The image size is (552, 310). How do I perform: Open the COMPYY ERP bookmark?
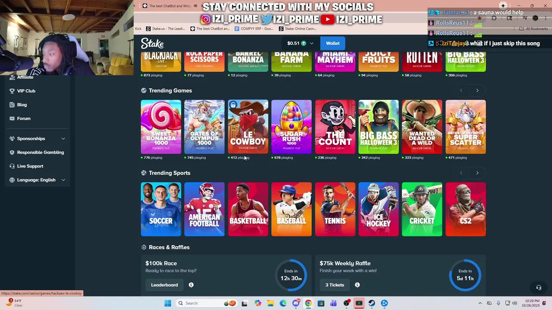click(254, 29)
